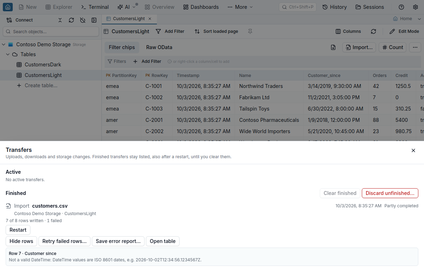Click the export download icon
The width and height of the screenshot is (424, 273).
(333, 47)
